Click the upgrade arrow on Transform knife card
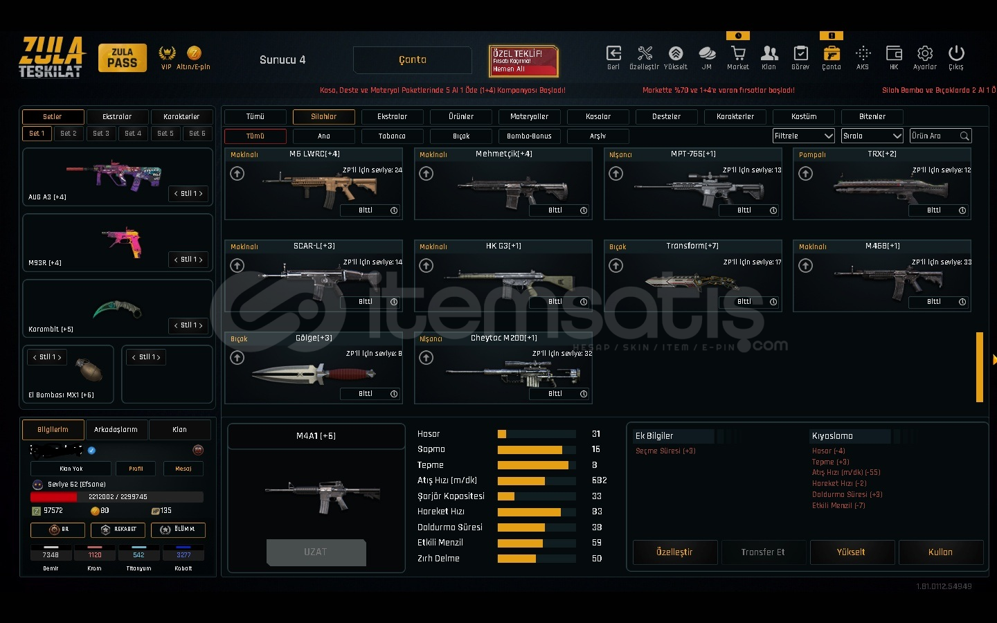Viewport: 997px width, 623px height. [x=616, y=266]
